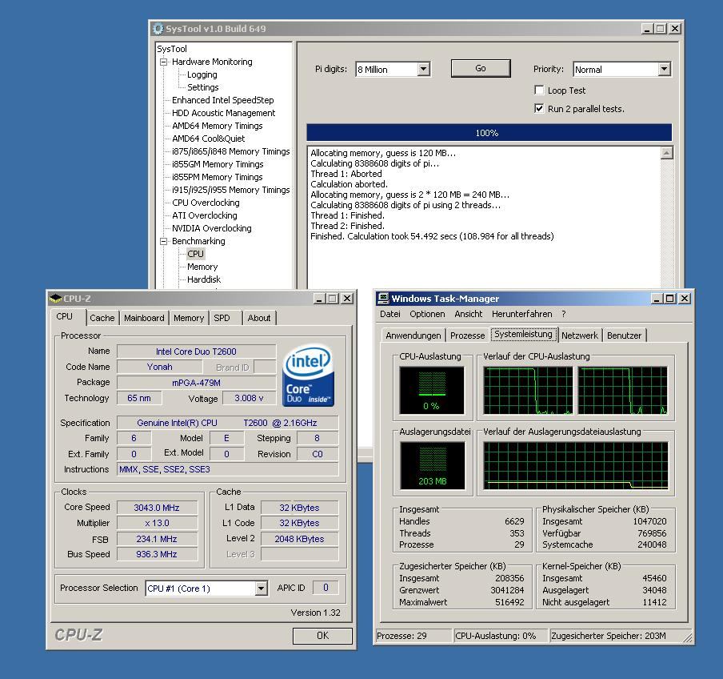Minimize the SysTool window
This screenshot has height=679, width=723.
[x=647, y=29]
